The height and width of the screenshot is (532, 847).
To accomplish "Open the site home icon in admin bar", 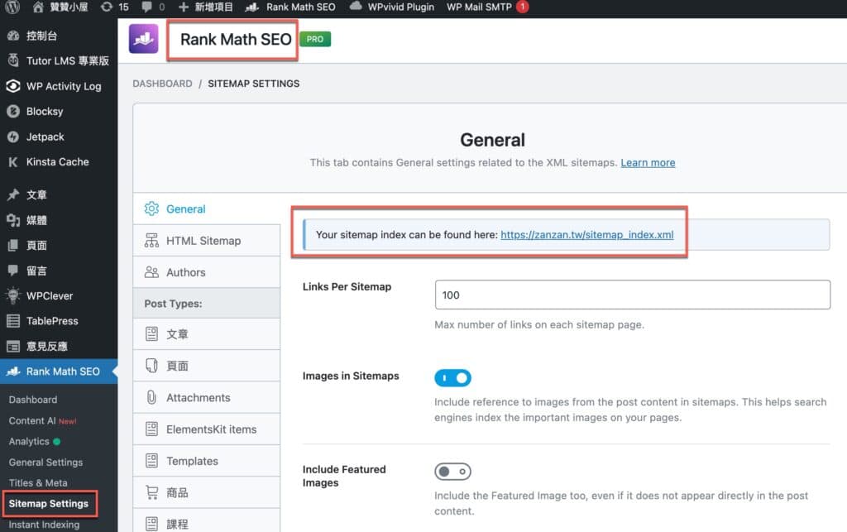I will point(38,7).
